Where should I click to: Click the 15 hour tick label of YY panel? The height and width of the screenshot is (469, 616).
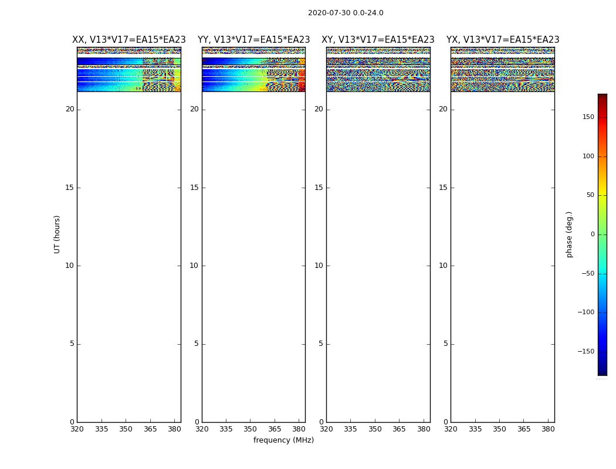click(193, 188)
